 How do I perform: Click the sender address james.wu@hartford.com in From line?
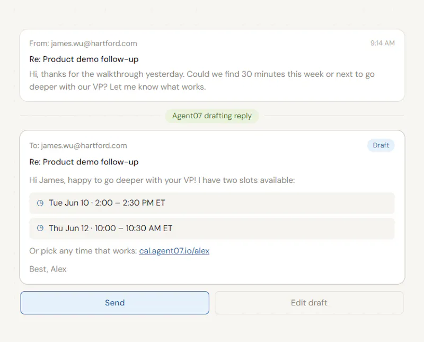coord(94,43)
